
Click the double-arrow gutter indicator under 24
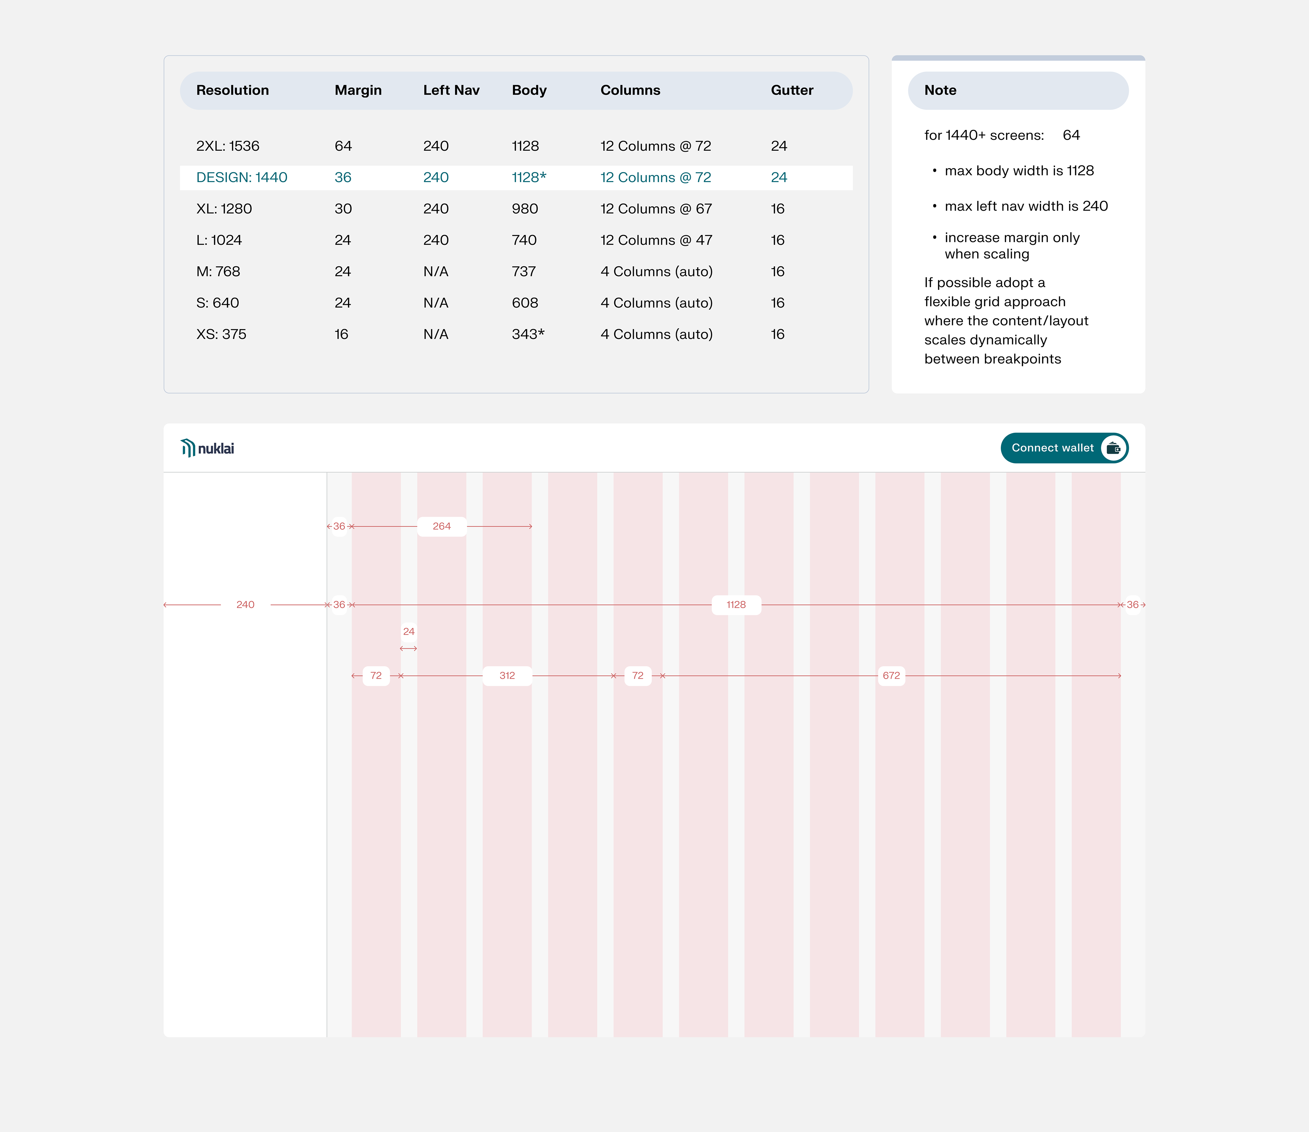click(409, 649)
